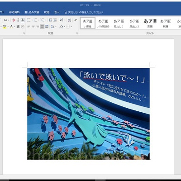Click the paragraph shading paint bucket

point(61,27)
